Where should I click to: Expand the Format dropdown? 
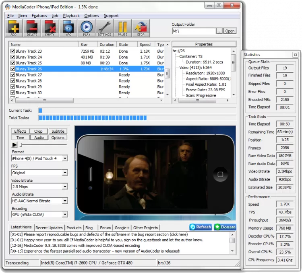pyautogui.click(x=65, y=159)
